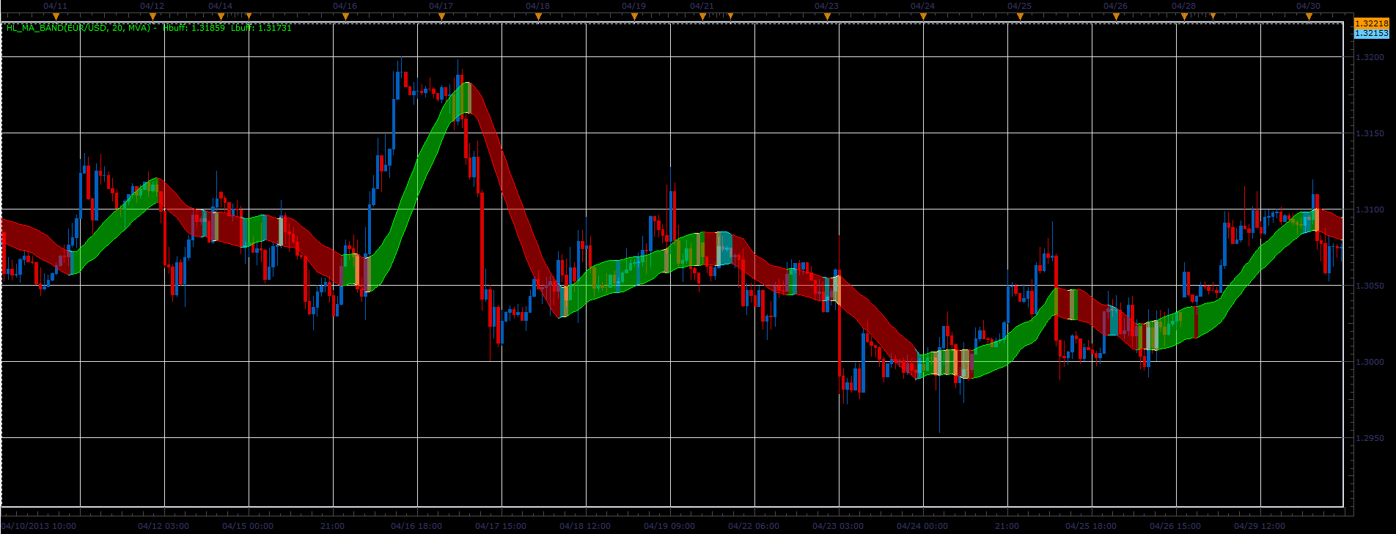The height and width of the screenshot is (534, 1396).
Task: Click the 04/19 session marker at top
Action: point(634,16)
